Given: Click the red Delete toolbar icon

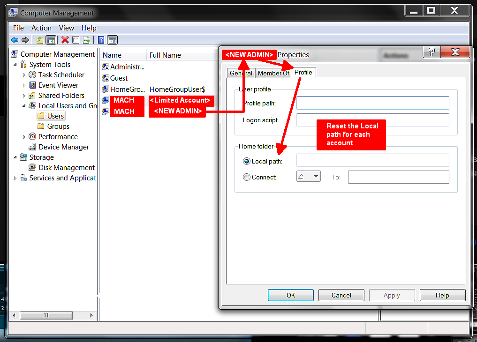Looking at the screenshot, I should tap(65, 40).
